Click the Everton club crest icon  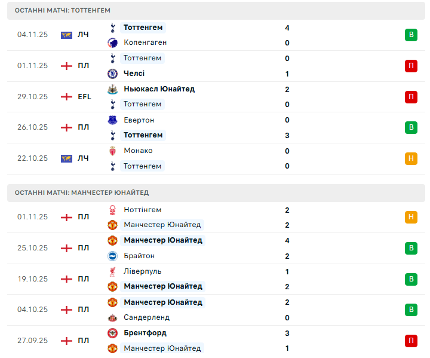click(x=112, y=120)
